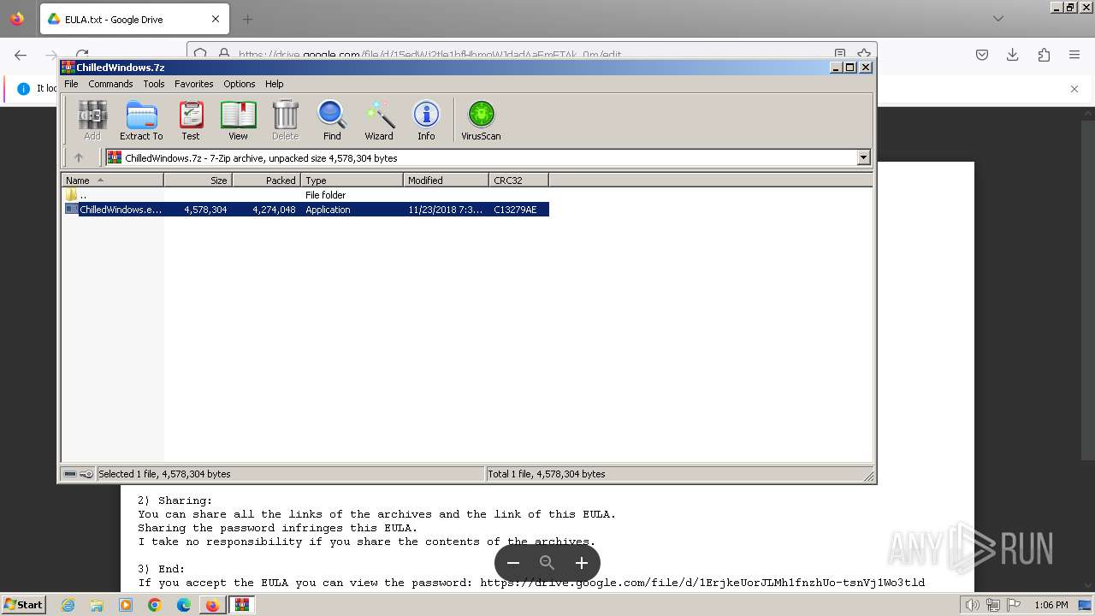The height and width of the screenshot is (616, 1095).
Task: Click Firefox back navigation arrow
Action: pos(21,55)
